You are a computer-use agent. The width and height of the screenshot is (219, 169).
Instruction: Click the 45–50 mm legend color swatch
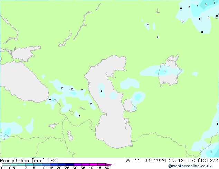tap(102, 165)
